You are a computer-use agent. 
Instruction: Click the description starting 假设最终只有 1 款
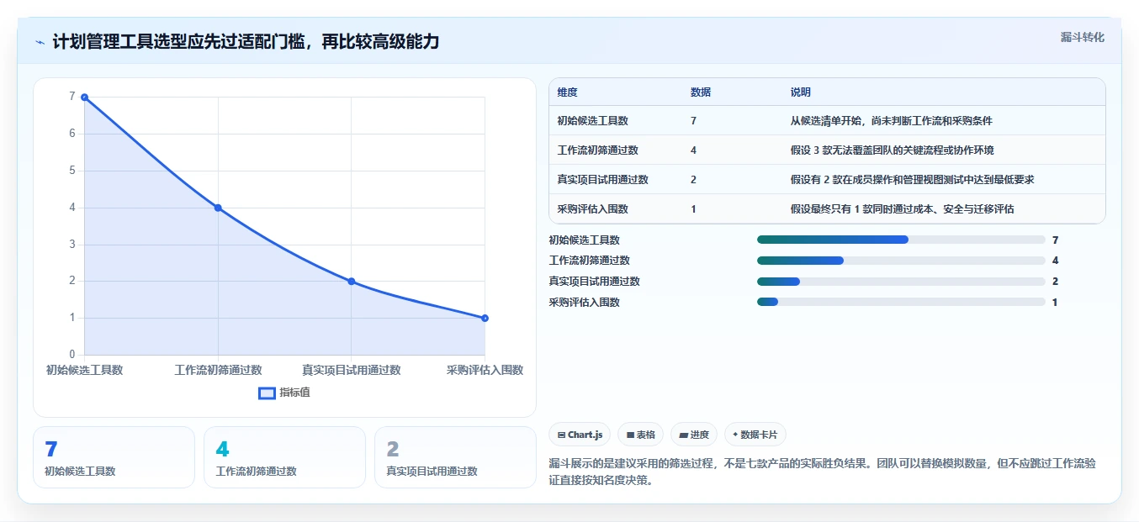902,209
